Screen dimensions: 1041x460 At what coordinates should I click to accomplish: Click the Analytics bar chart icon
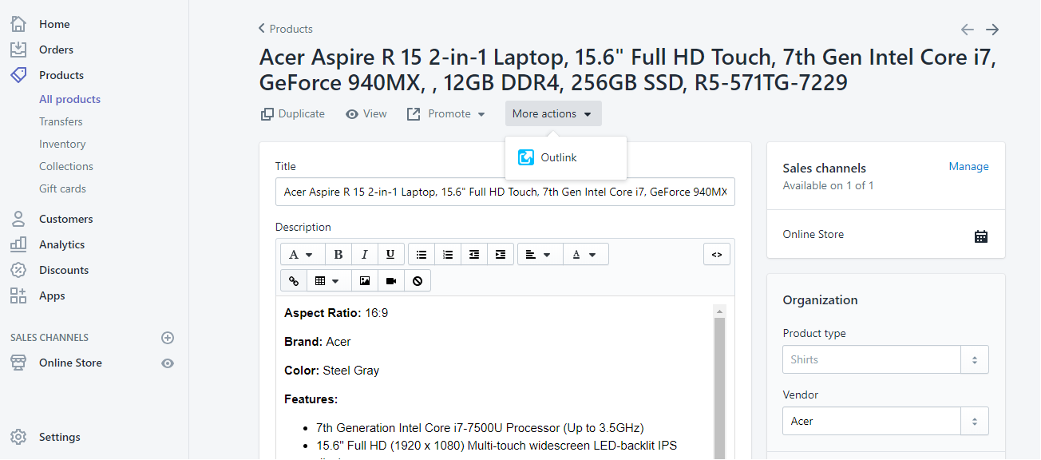[18, 244]
